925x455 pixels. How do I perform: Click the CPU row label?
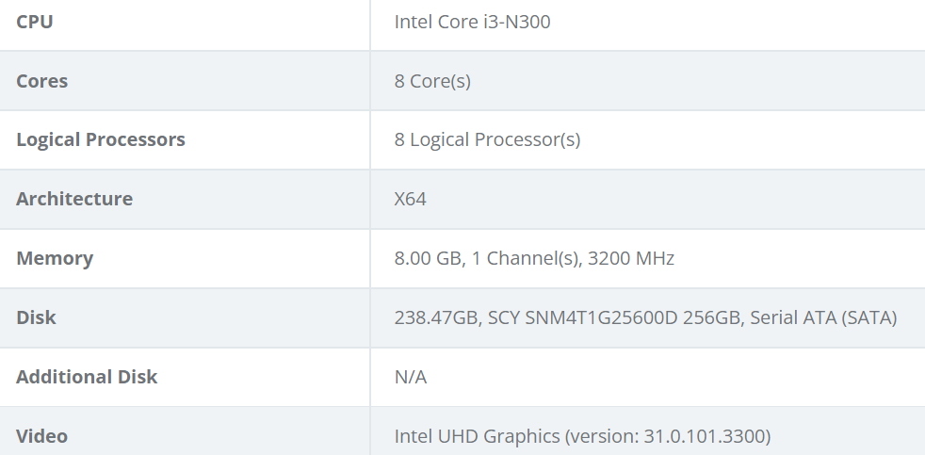tap(34, 22)
